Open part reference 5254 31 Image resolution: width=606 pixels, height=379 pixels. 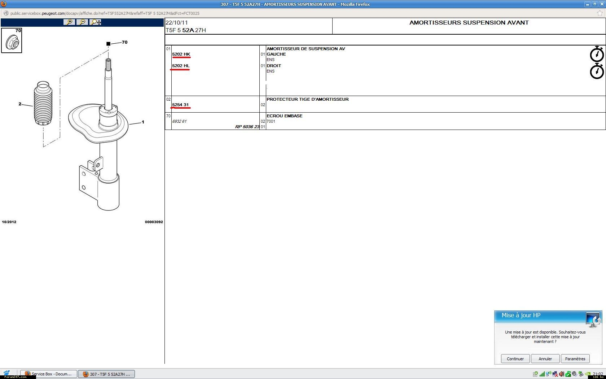click(x=180, y=105)
